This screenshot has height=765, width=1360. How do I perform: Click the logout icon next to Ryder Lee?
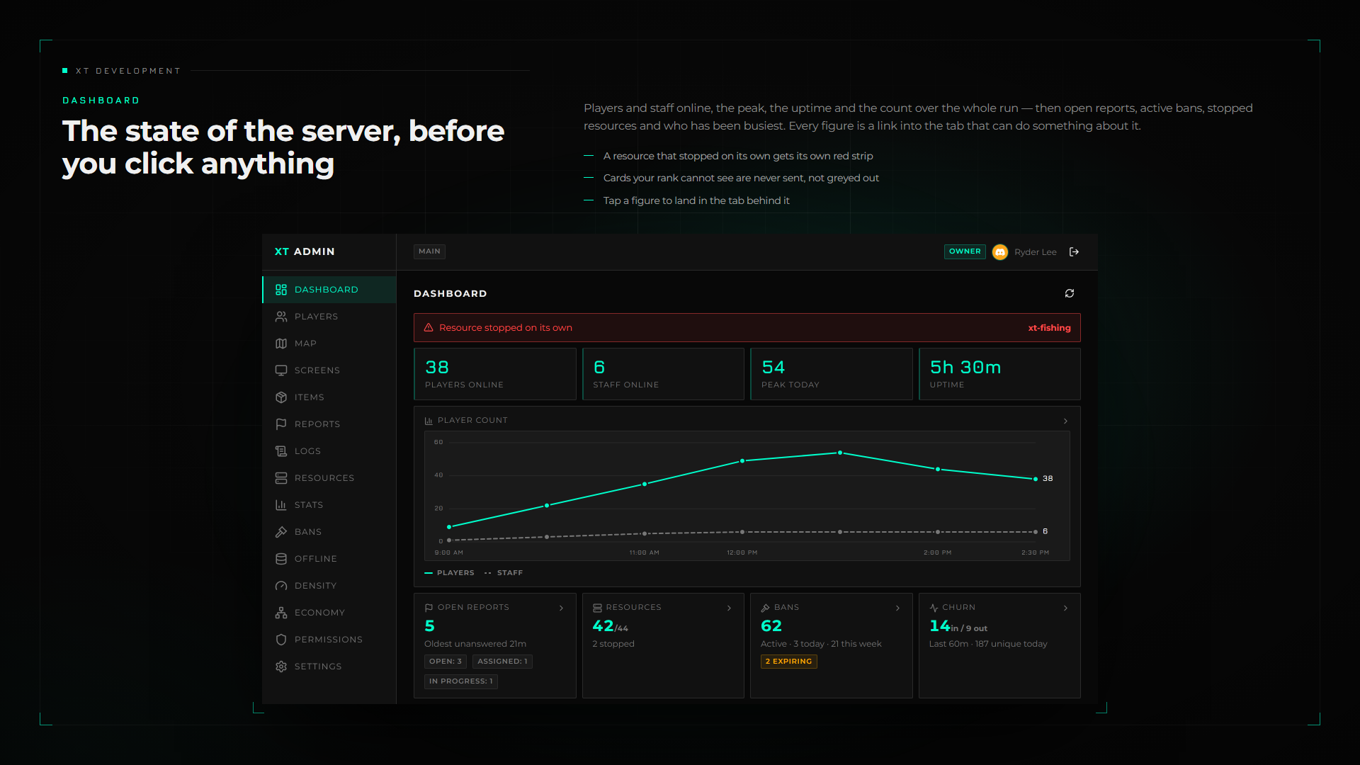point(1074,252)
